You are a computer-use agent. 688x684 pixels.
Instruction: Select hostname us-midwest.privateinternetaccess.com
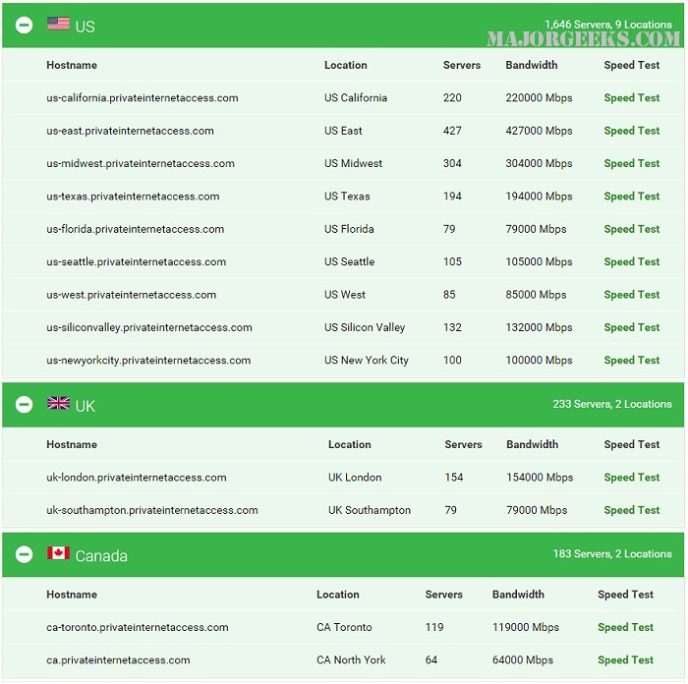pyautogui.click(x=141, y=164)
